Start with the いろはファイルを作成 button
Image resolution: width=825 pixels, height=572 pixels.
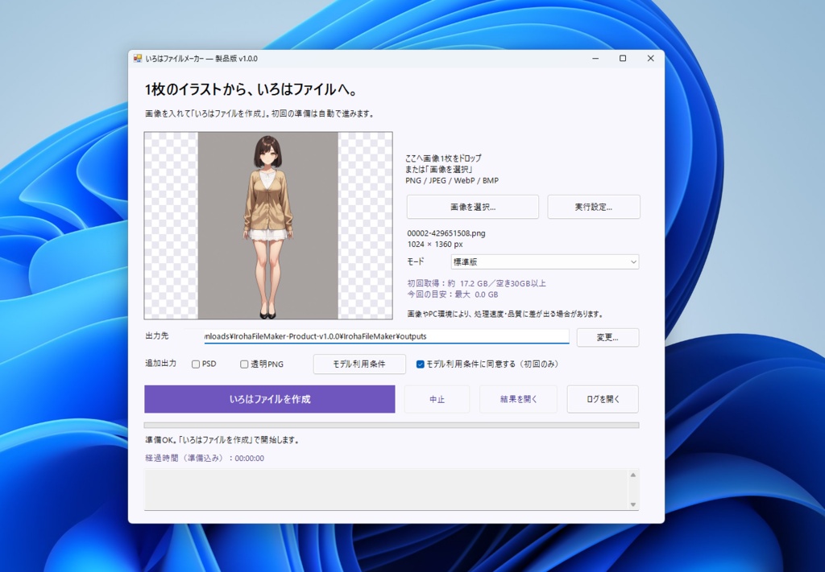[269, 399]
